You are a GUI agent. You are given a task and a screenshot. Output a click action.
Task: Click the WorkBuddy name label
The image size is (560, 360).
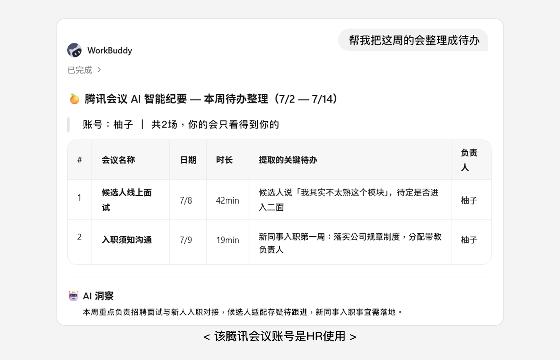[110, 50]
